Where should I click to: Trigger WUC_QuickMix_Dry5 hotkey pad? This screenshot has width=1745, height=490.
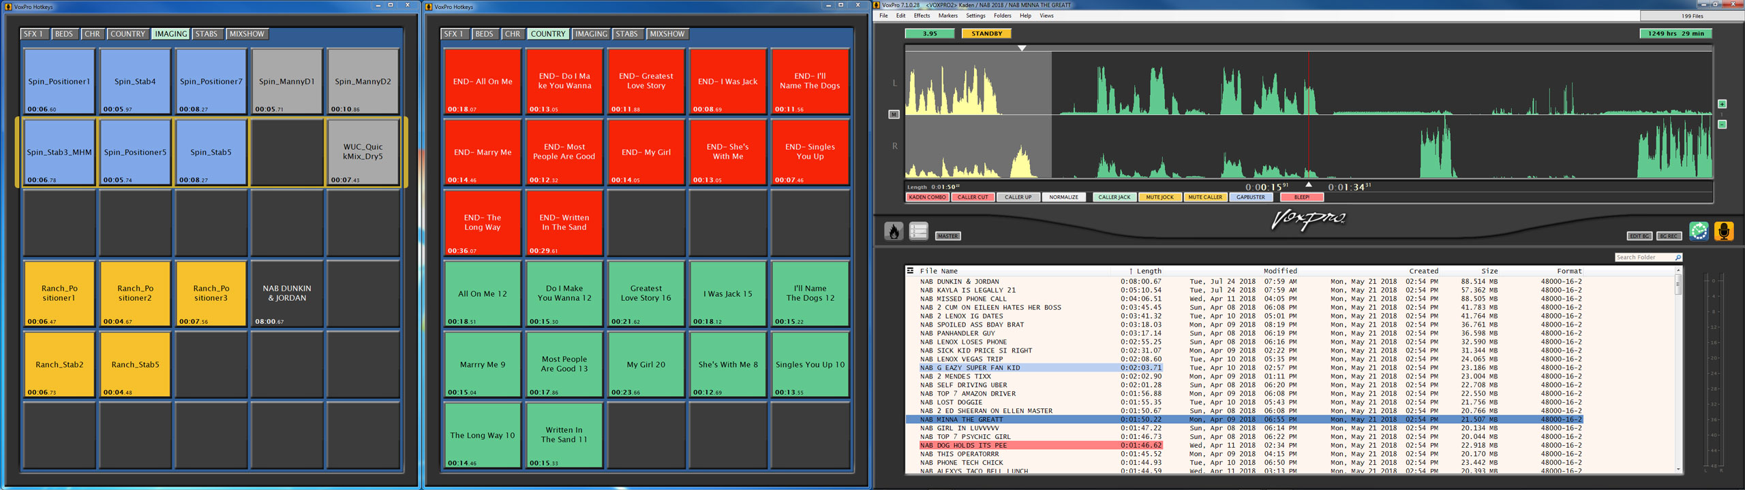pos(363,152)
